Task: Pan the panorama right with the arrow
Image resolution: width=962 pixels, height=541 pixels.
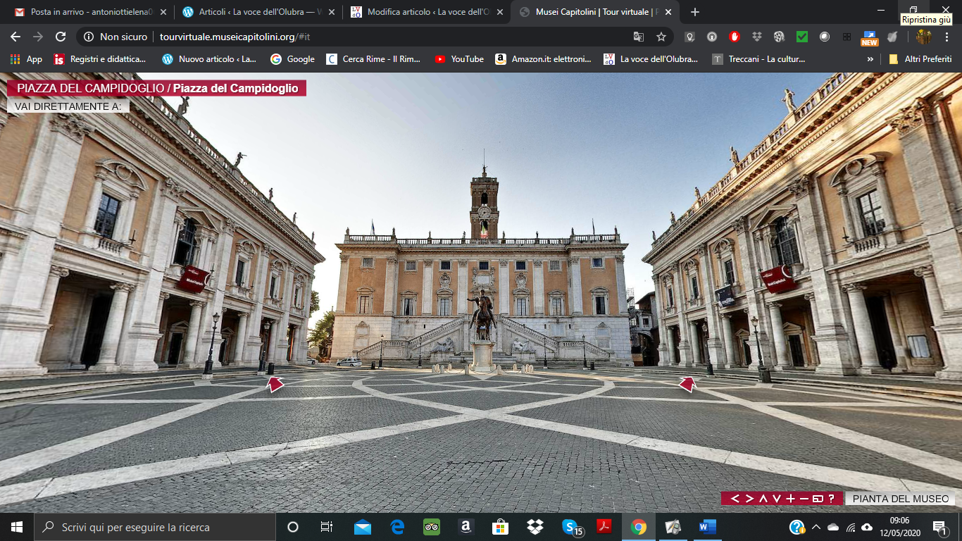Action: [x=749, y=499]
